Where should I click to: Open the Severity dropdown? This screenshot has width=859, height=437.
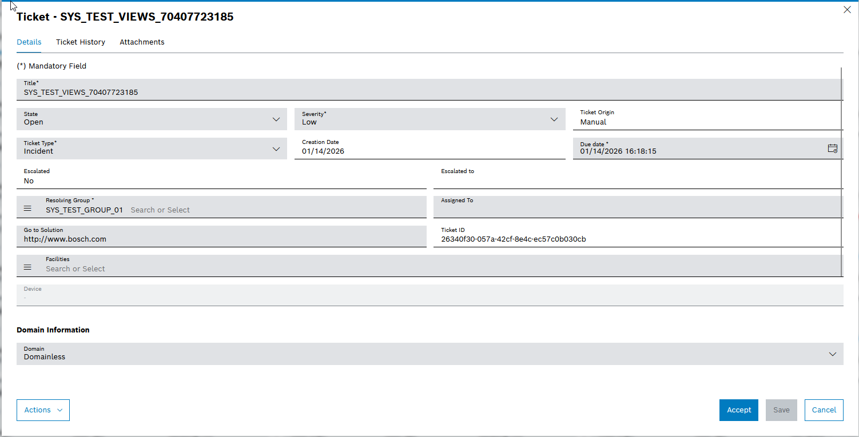(x=554, y=119)
